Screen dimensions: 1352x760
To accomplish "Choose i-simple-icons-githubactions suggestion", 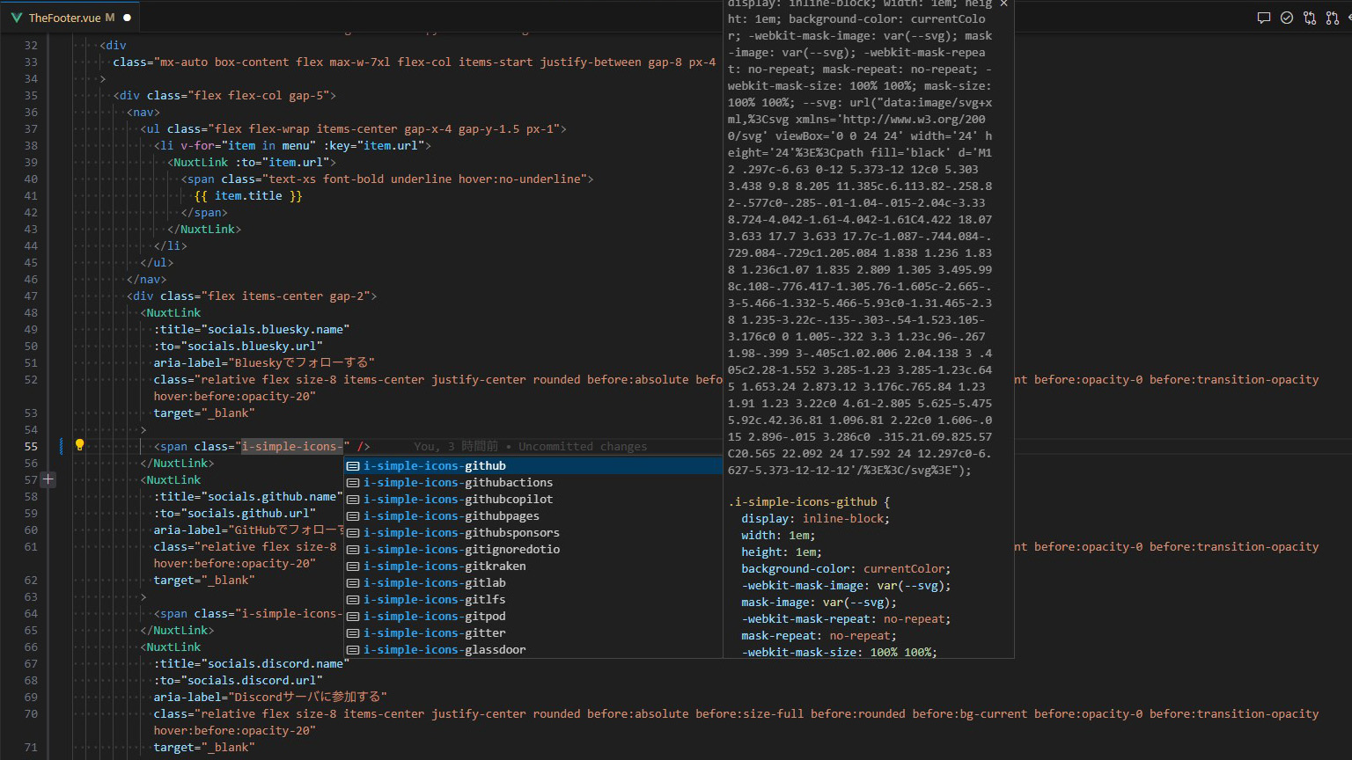I will coord(533,483).
